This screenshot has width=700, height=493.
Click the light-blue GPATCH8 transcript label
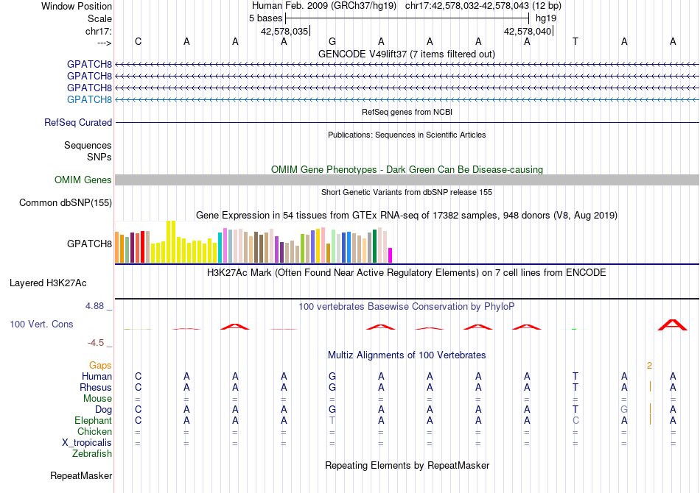click(x=89, y=99)
